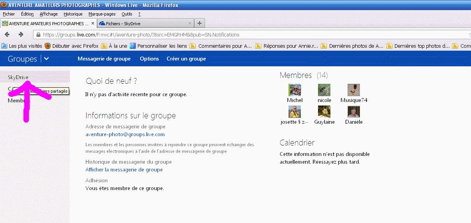Click Afficher la messagerie de groupe

tap(124, 170)
